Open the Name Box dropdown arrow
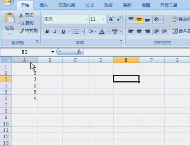The width and height of the screenshot is (190, 146). 53,52
